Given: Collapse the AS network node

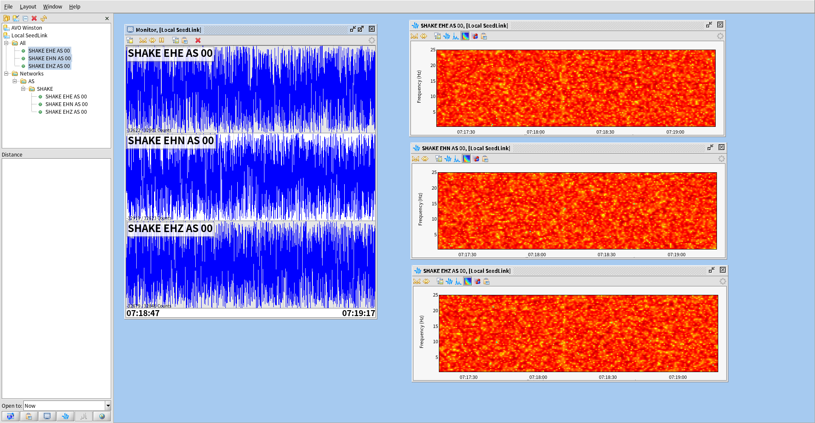Looking at the screenshot, I should click(15, 81).
